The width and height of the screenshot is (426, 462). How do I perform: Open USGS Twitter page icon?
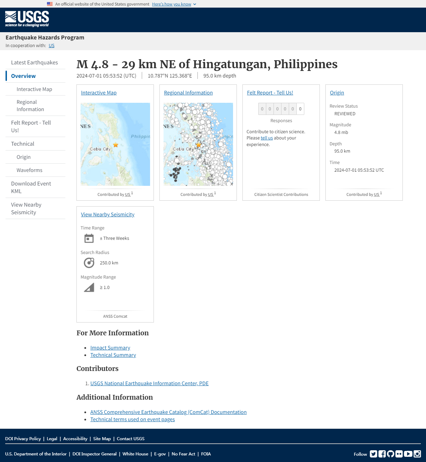coord(373,454)
